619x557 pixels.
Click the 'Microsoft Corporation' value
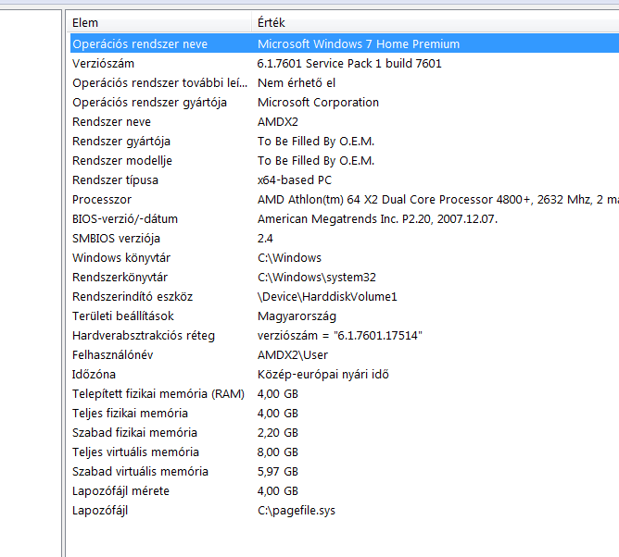(x=318, y=102)
